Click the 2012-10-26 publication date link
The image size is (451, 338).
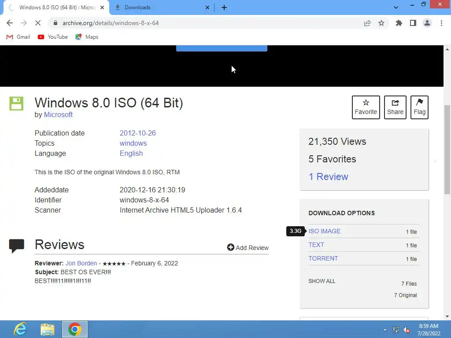click(x=137, y=133)
